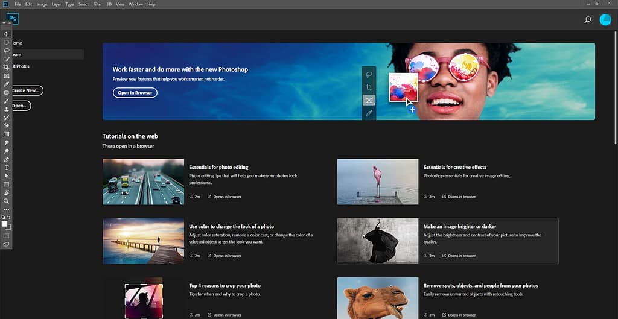The height and width of the screenshot is (319, 618).
Task: Select the Gradient tool
Action: point(6,134)
